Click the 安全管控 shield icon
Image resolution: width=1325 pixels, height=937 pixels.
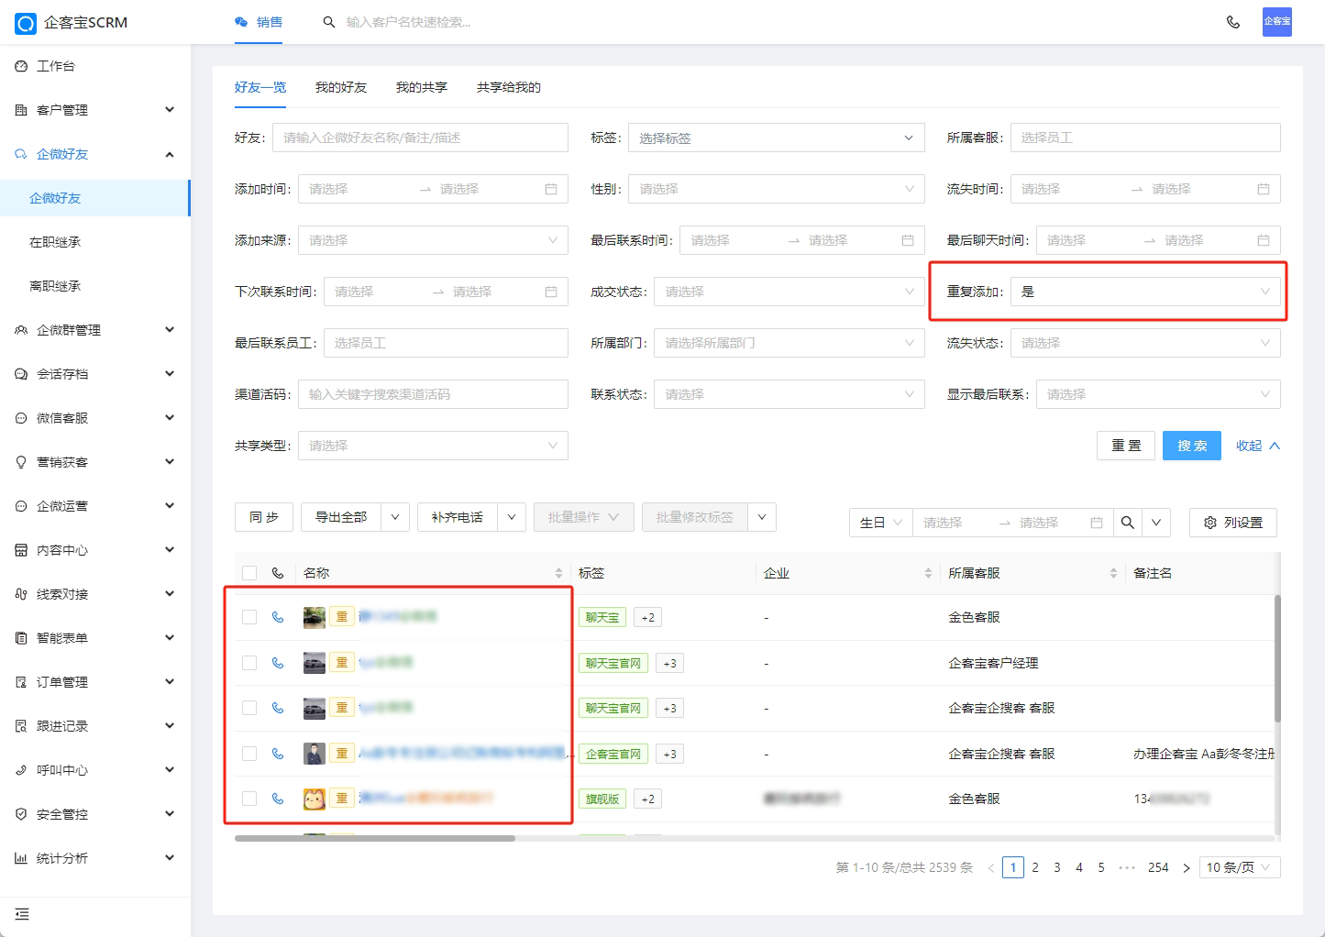[x=21, y=814]
